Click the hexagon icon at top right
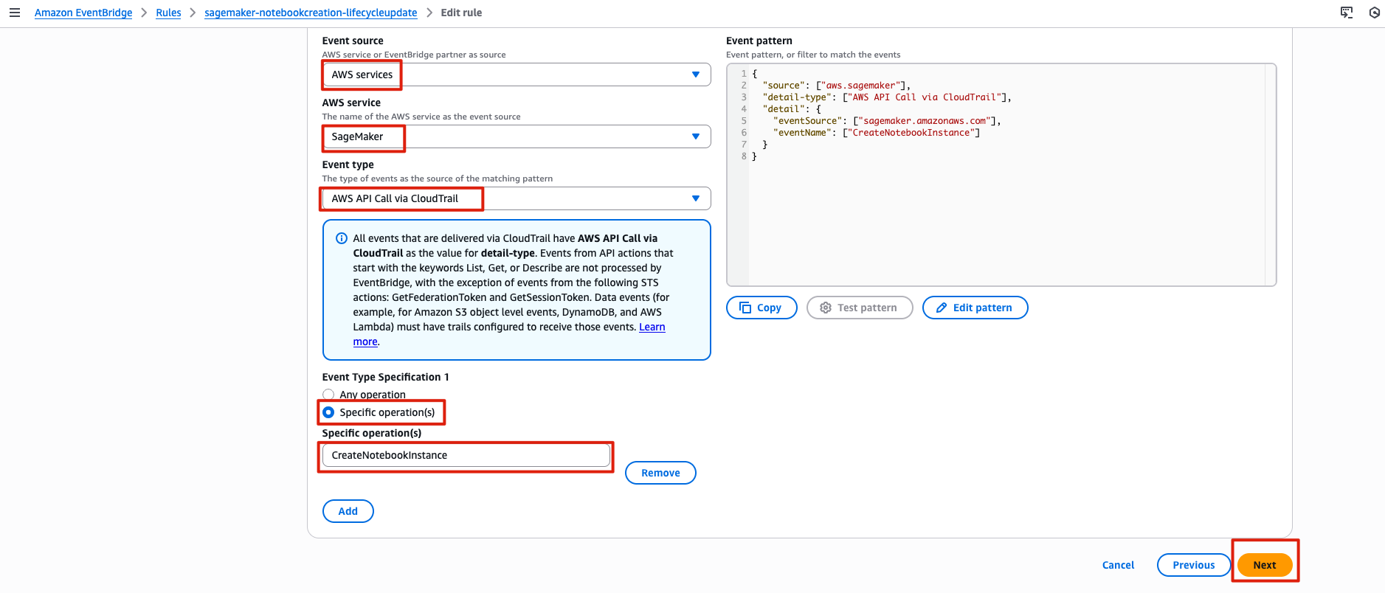This screenshot has width=1385, height=593. pos(1375,13)
